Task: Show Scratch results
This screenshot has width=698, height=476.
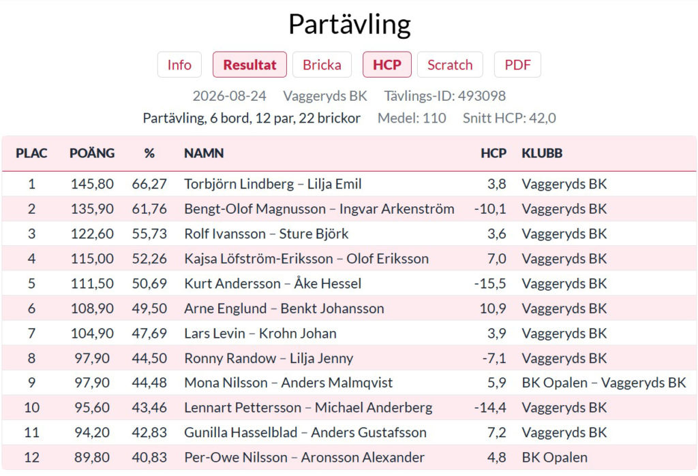Action: coord(450,65)
